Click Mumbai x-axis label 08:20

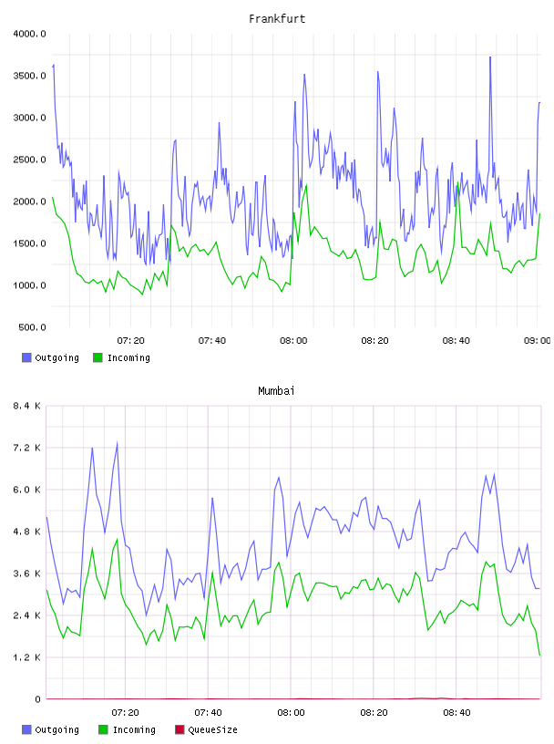pyautogui.click(x=374, y=713)
